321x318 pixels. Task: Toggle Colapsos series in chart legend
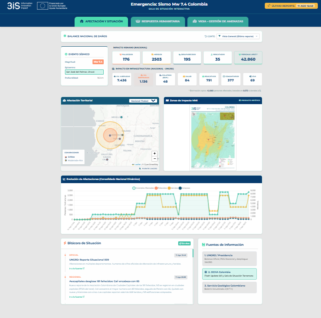tap(184, 188)
